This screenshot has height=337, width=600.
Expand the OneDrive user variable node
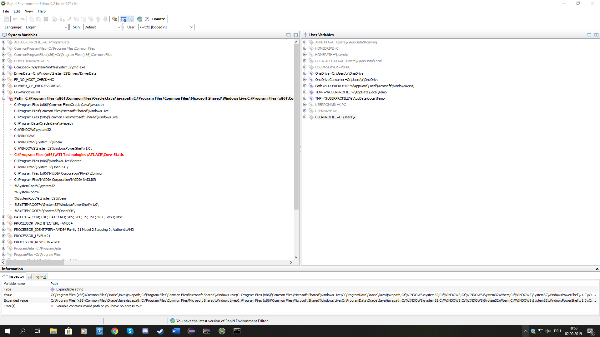pos(305,73)
